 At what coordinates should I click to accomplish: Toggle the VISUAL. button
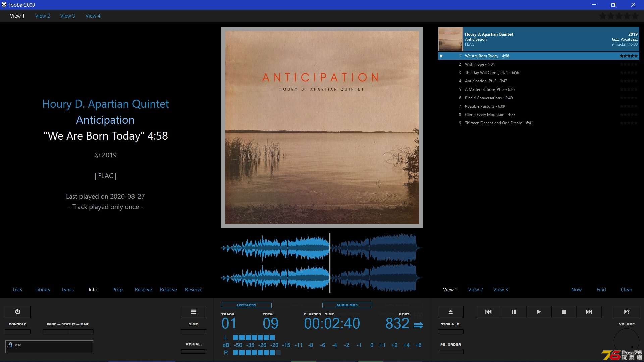194,351
